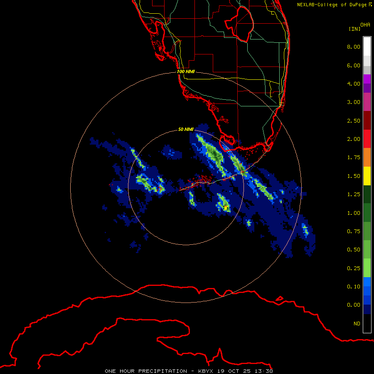The image size is (374, 374).
Task: Select the 0.10 legend value
Action: tap(354, 287)
